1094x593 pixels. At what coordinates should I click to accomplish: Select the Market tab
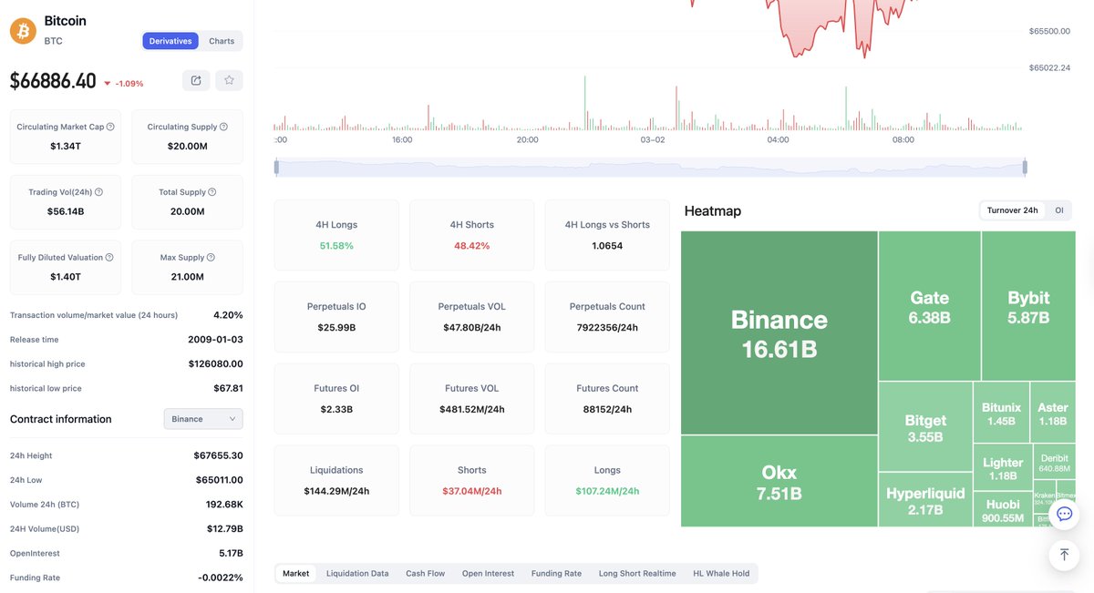[x=295, y=573]
